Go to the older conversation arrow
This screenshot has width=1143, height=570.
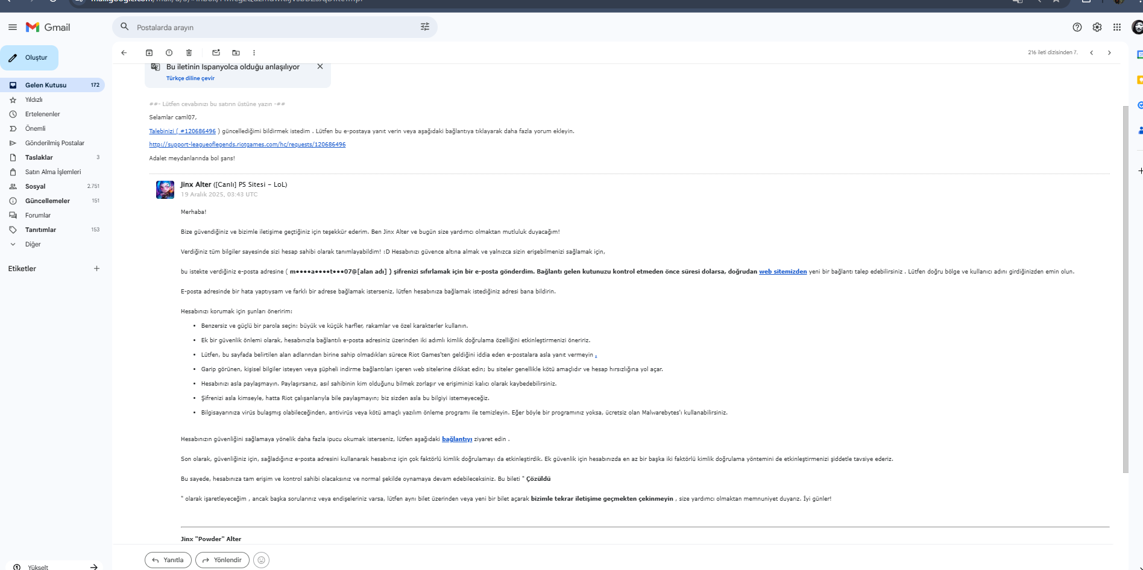click(1109, 52)
